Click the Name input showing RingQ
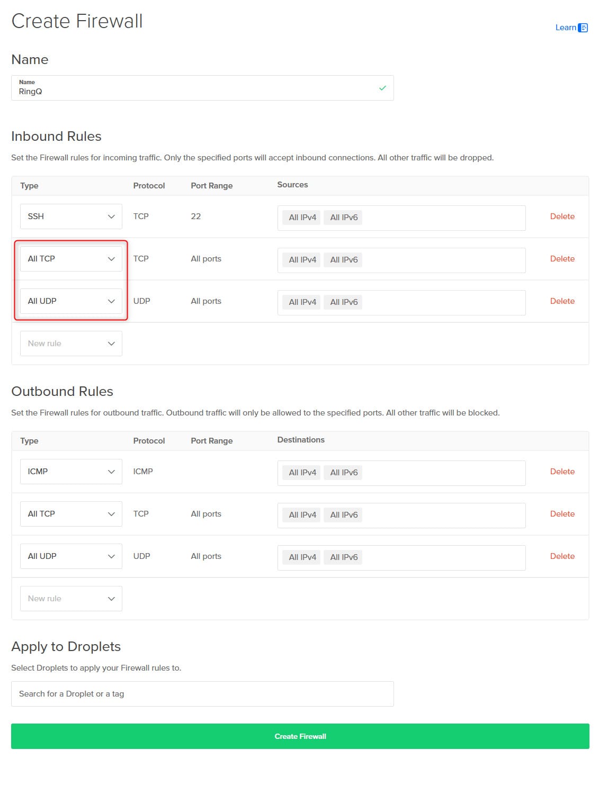 pos(203,91)
